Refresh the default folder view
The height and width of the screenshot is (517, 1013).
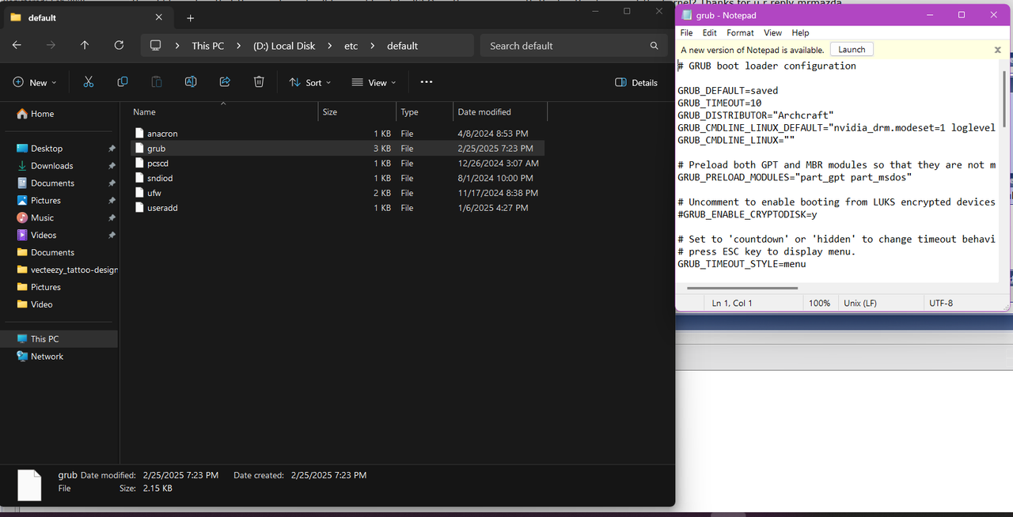[119, 46]
